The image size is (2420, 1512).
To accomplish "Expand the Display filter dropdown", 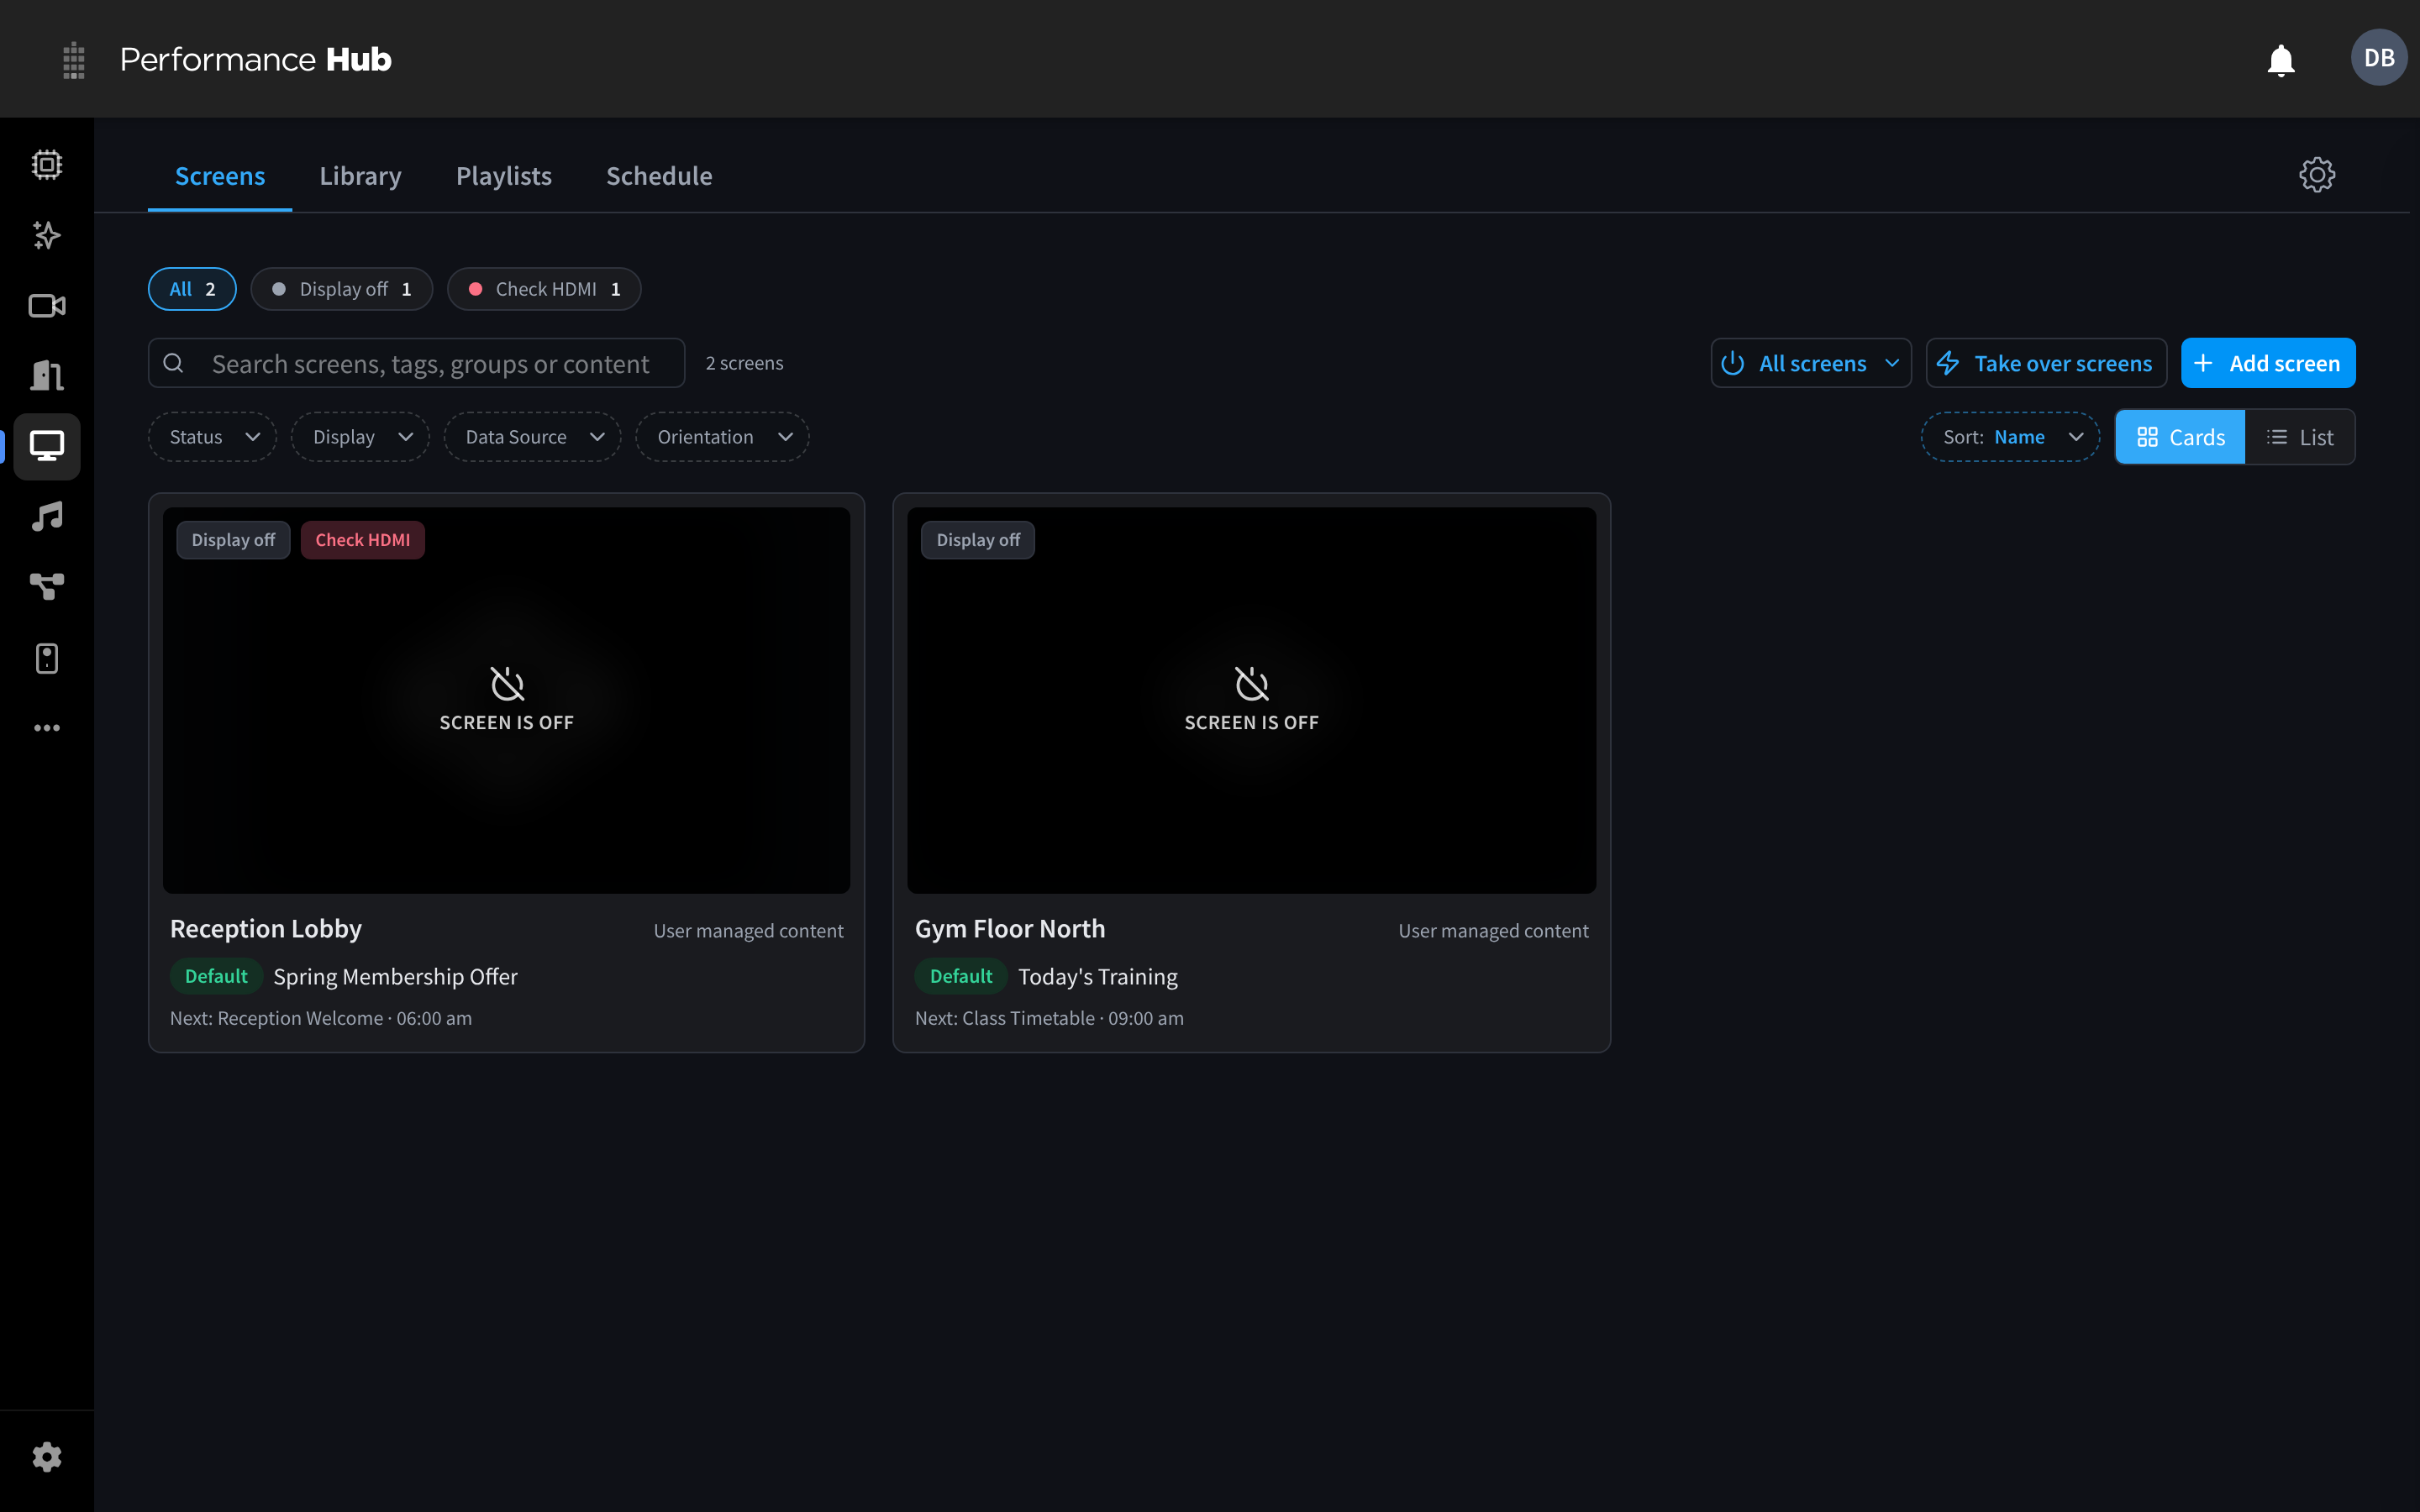I will pyautogui.click(x=360, y=437).
